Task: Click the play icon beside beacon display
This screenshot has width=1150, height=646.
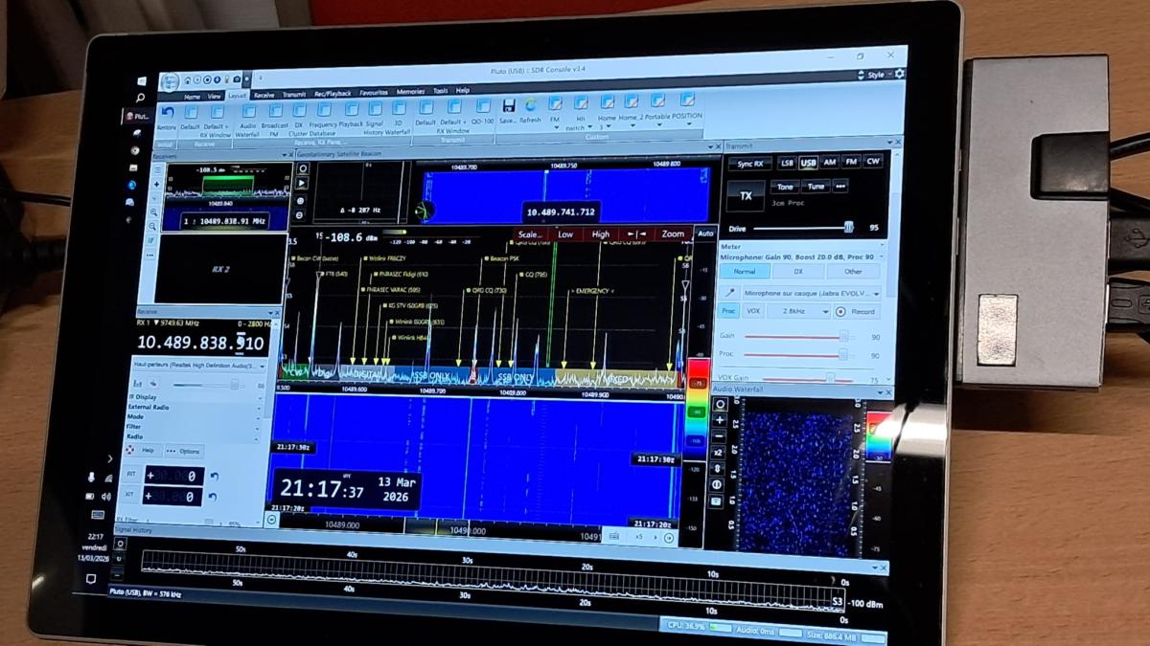Action: pyautogui.click(x=302, y=183)
